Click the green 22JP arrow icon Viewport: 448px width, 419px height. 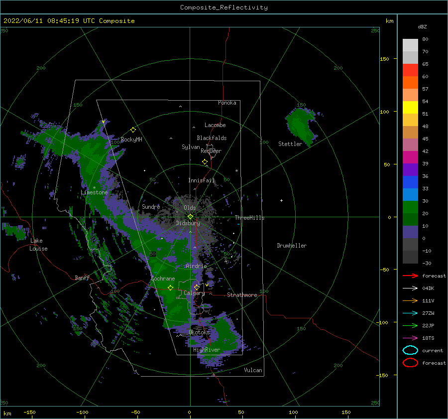click(410, 325)
